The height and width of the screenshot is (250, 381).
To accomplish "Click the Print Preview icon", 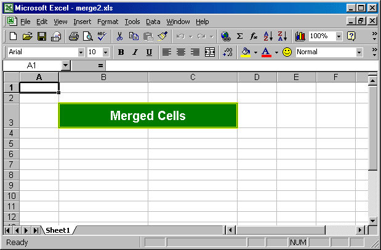I will pos(87,36).
